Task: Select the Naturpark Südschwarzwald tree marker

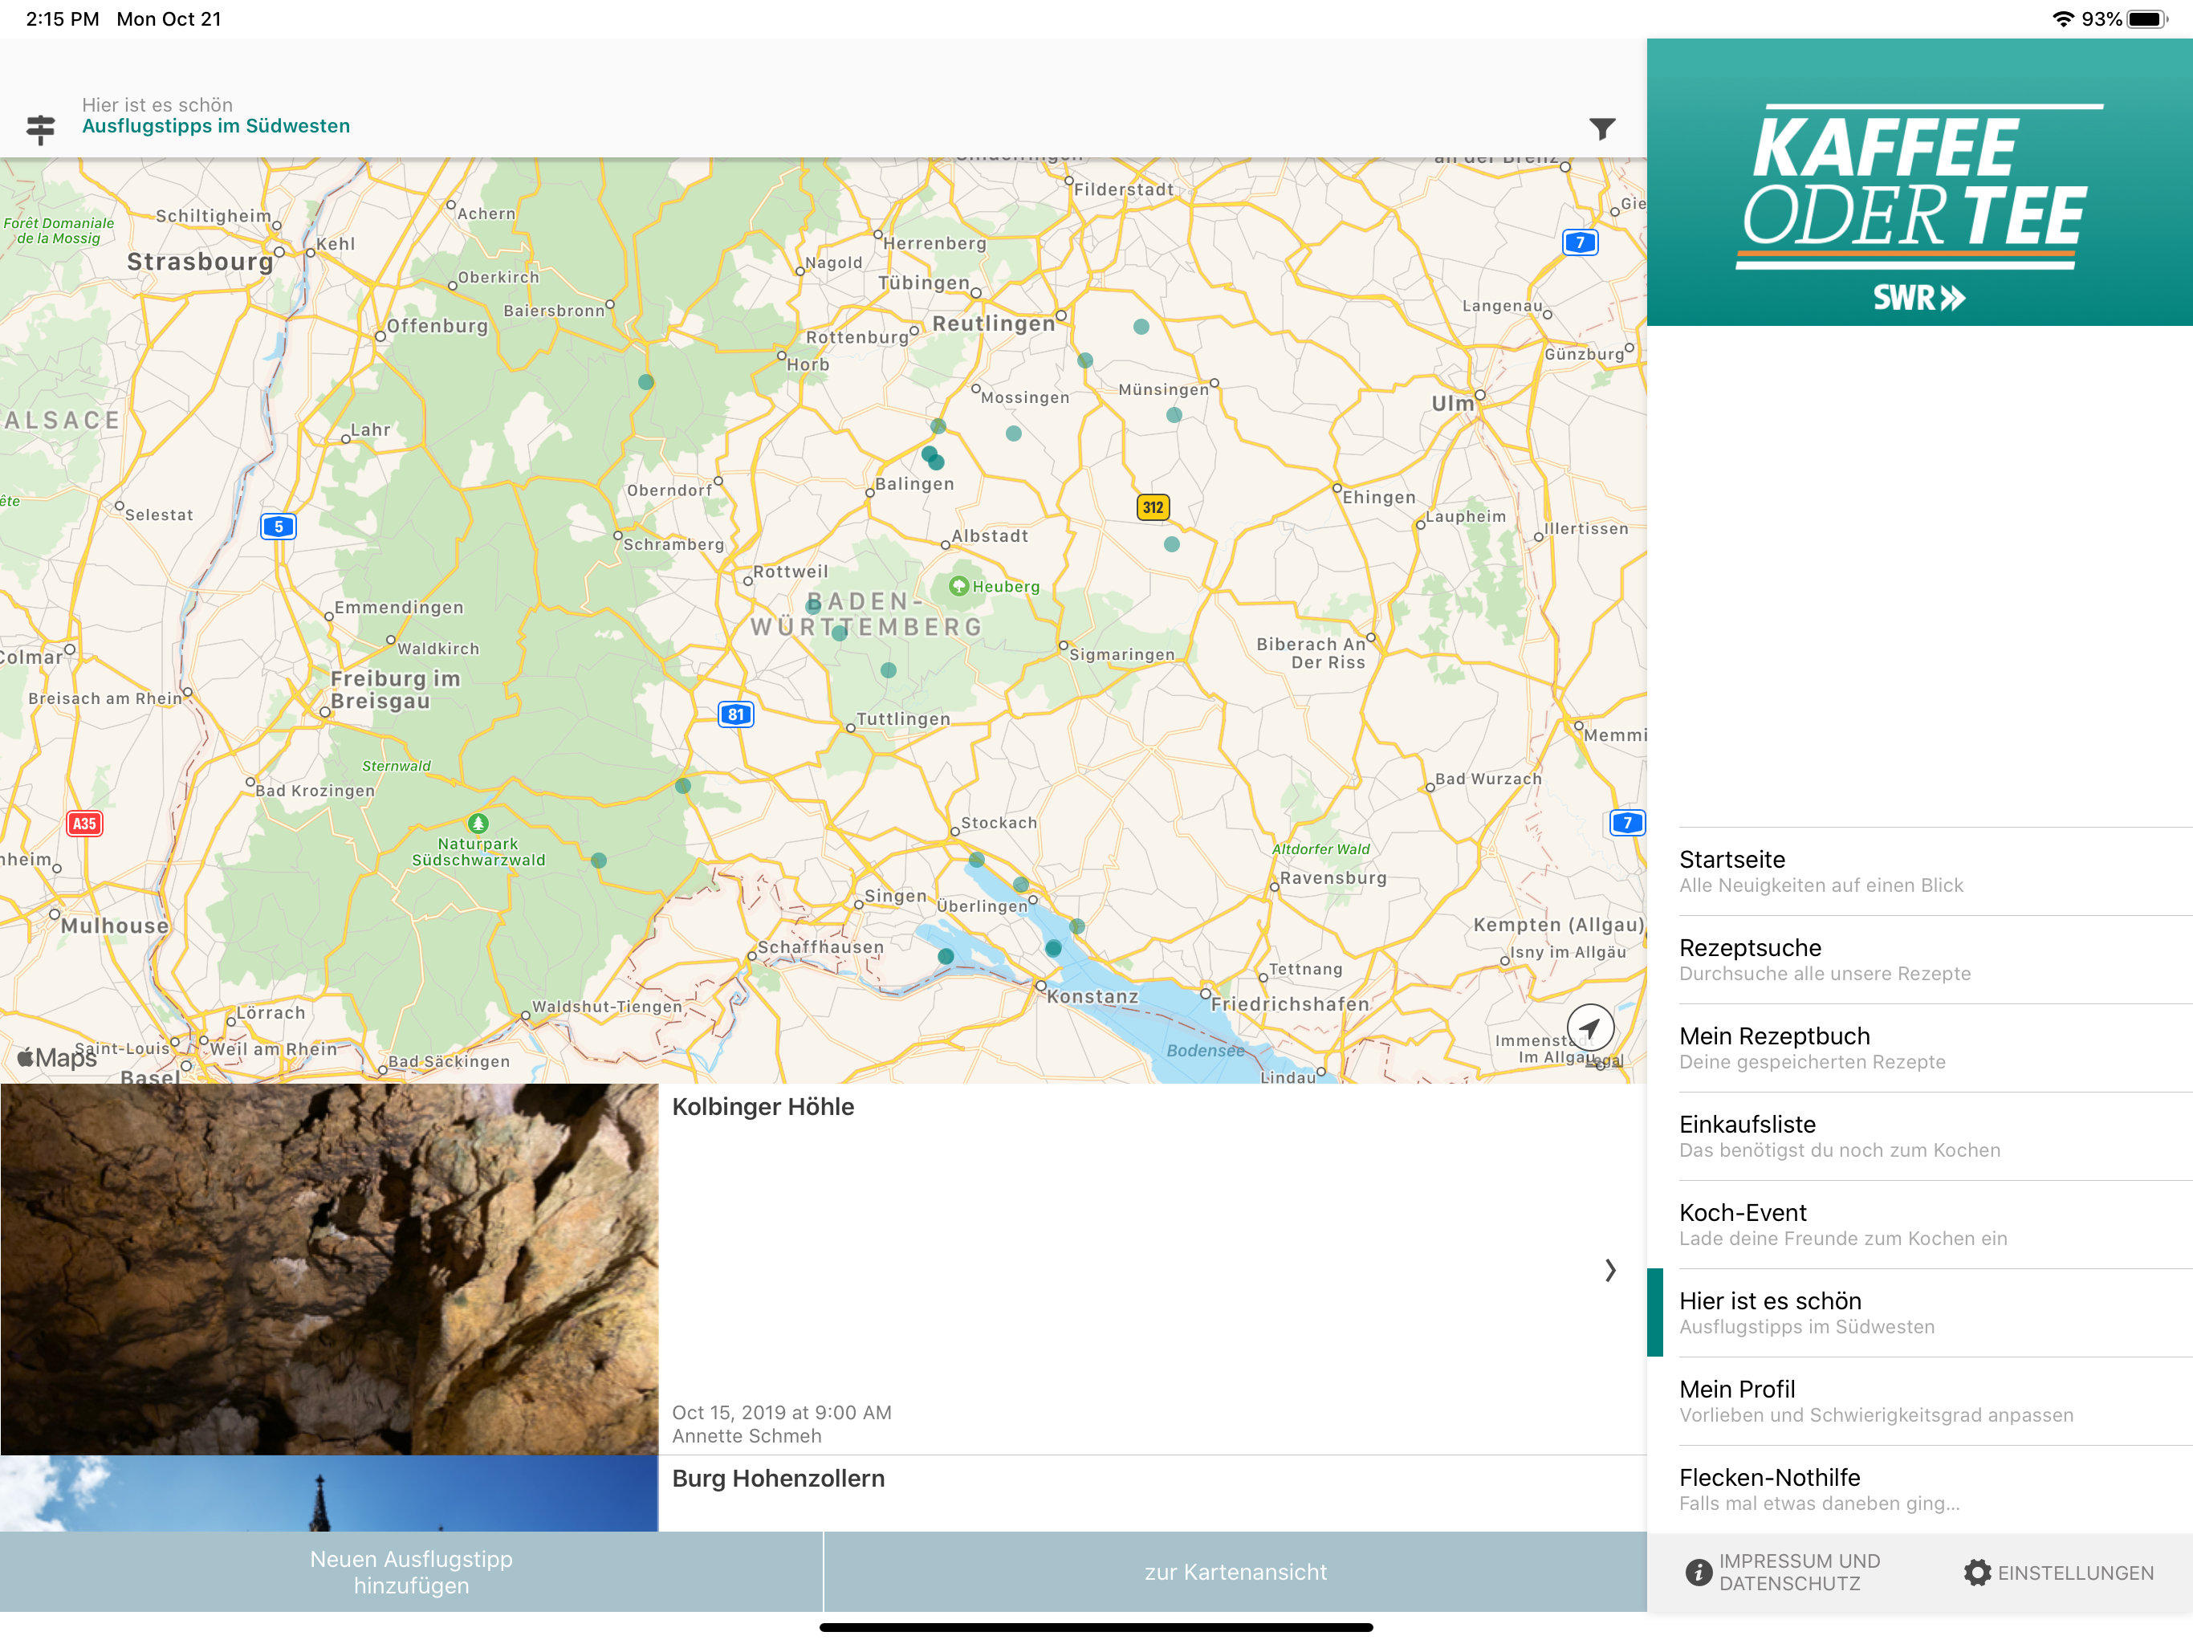Action: pyautogui.click(x=478, y=823)
